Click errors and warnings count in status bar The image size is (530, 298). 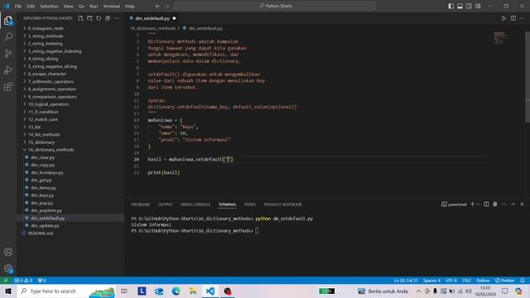click(x=23, y=281)
